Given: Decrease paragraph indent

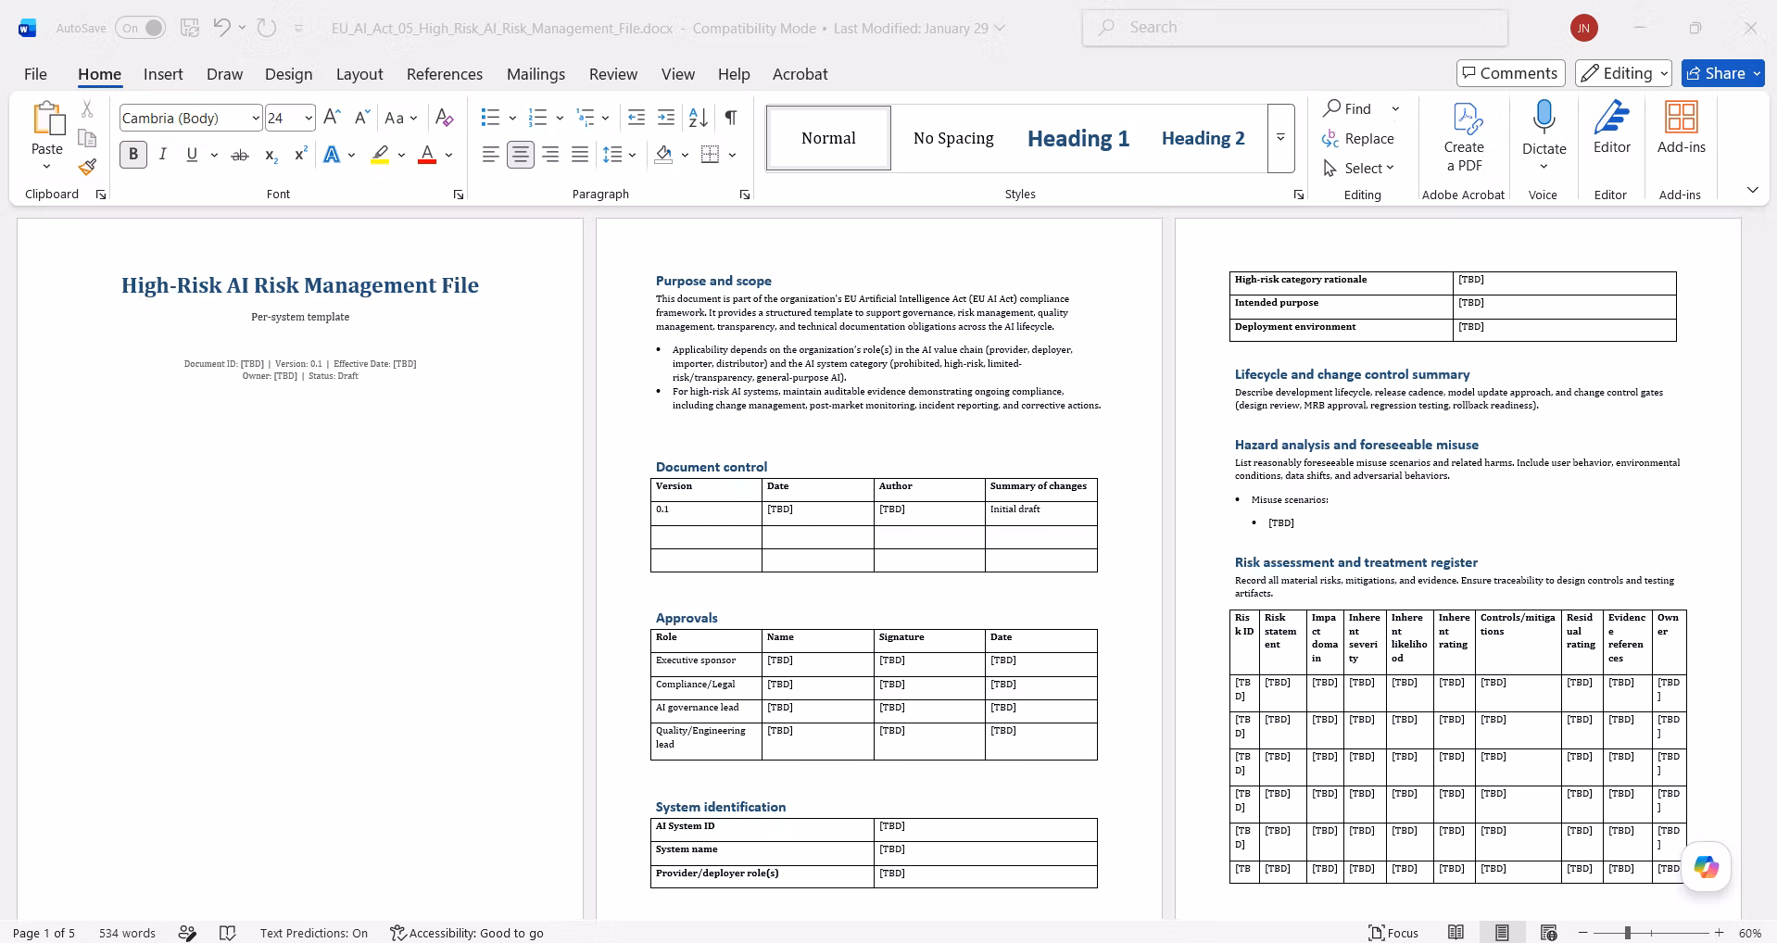Looking at the screenshot, I should (x=636, y=118).
